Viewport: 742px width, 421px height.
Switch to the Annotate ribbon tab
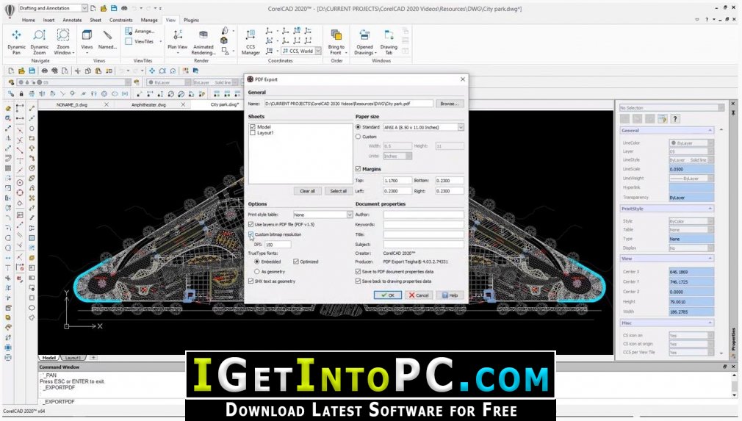72,20
